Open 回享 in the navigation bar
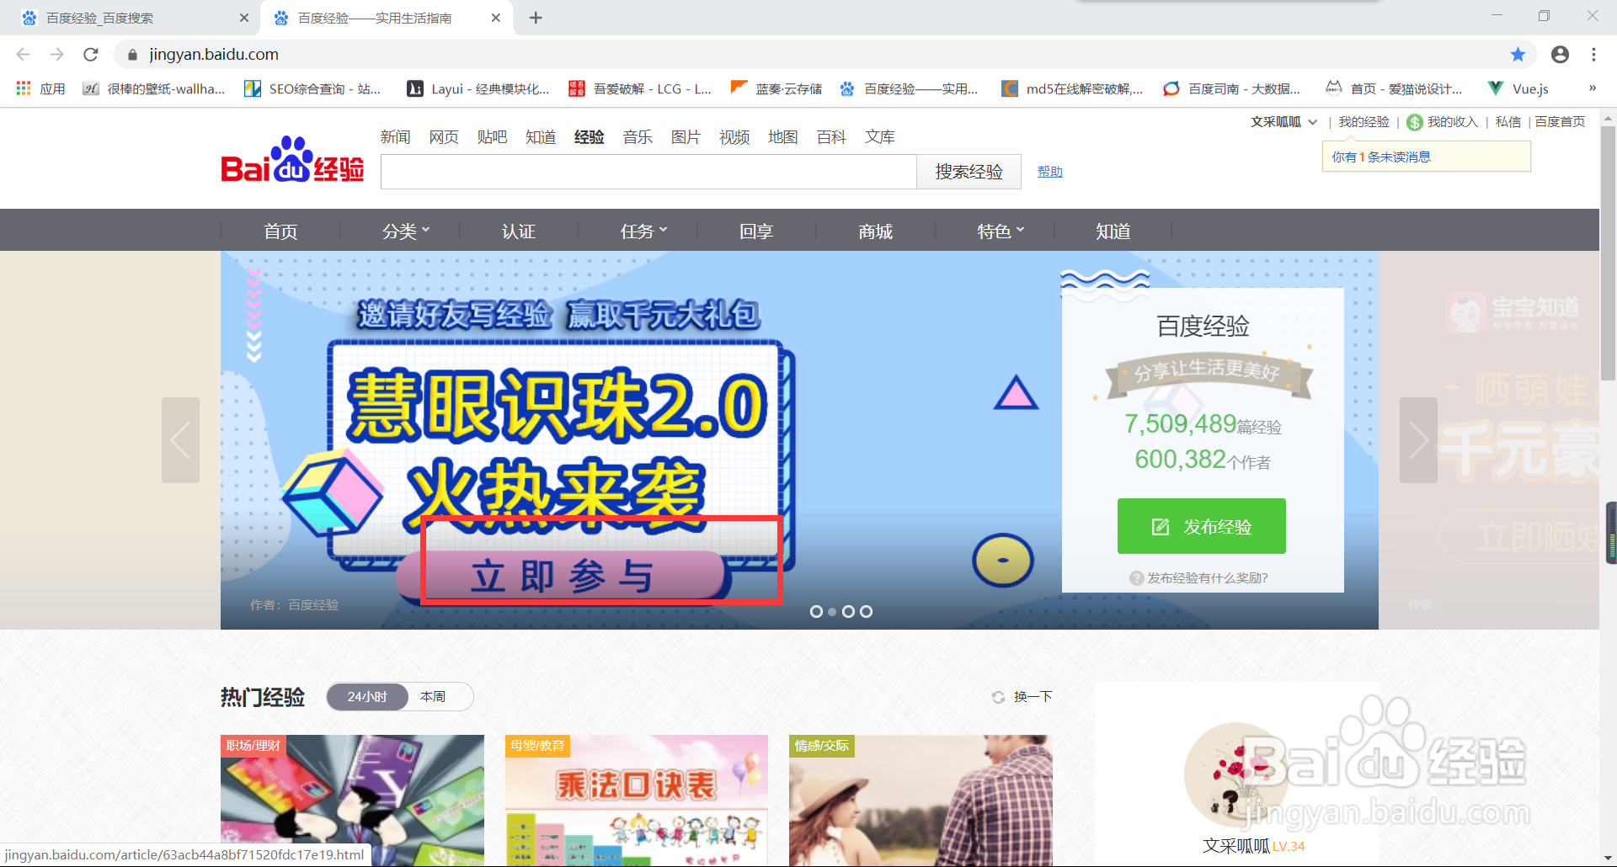 coord(756,231)
